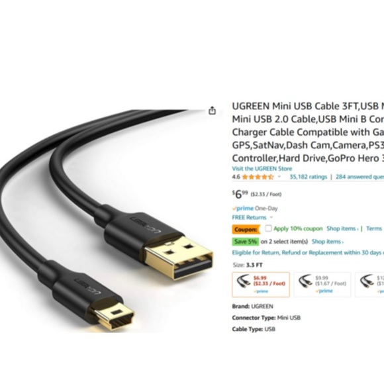Click the orange star rating icons
The width and height of the screenshot is (384, 384).
click(x=258, y=177)
